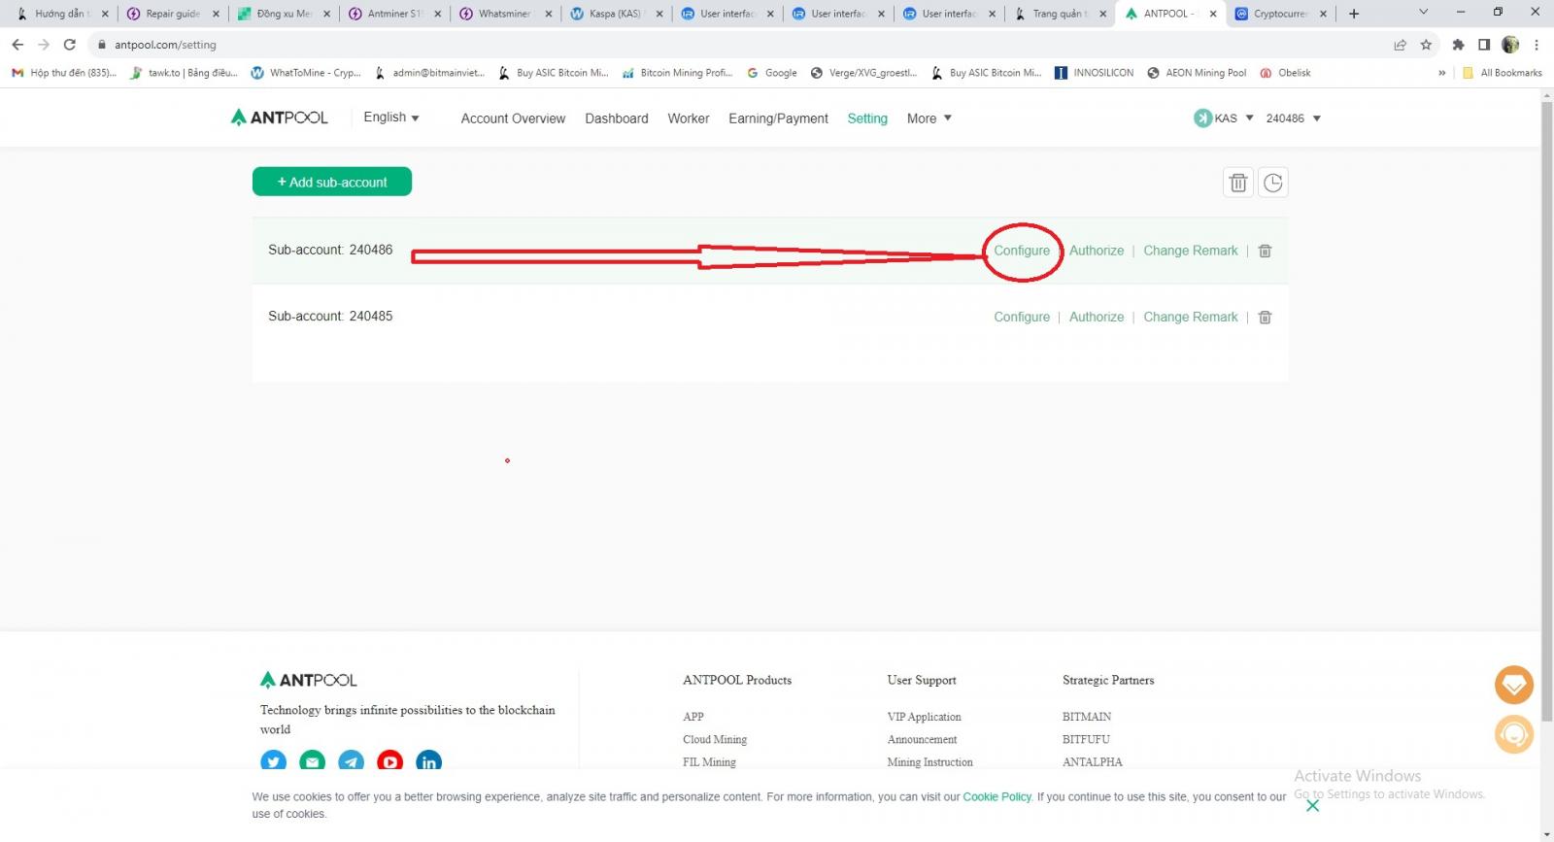Open the Google bookmark
1554x842 pixels.
tap(772, 73)
